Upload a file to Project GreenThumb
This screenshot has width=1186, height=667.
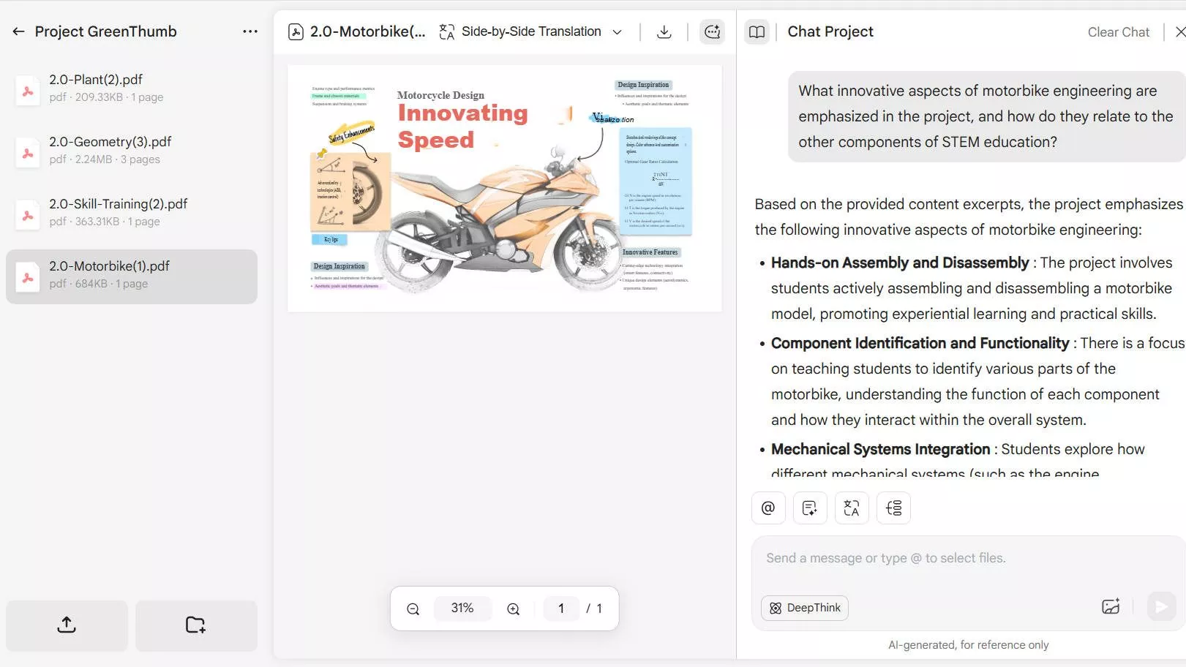66,625
